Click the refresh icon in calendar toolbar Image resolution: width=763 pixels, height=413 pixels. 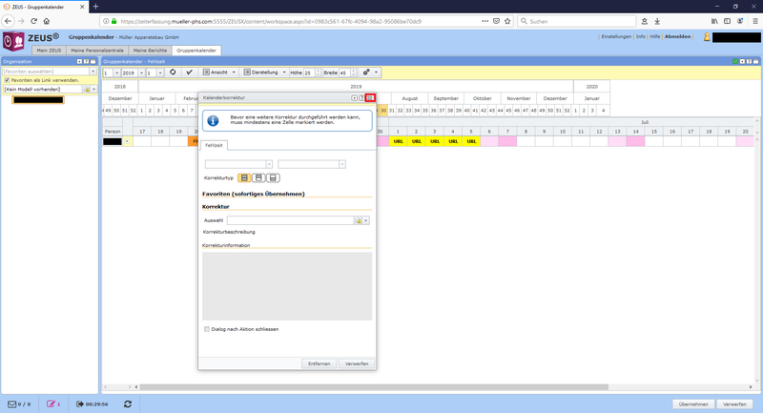173,72
